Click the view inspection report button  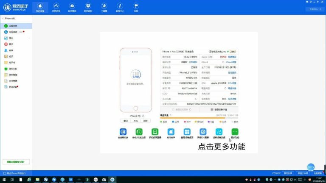coord(180,110)
